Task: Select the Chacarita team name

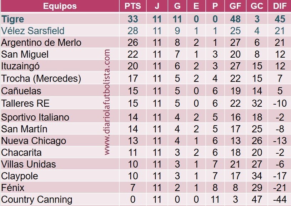Action: [x=21, y=152]
